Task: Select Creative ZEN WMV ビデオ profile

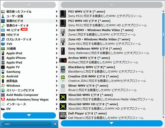Action: point(110,79)
